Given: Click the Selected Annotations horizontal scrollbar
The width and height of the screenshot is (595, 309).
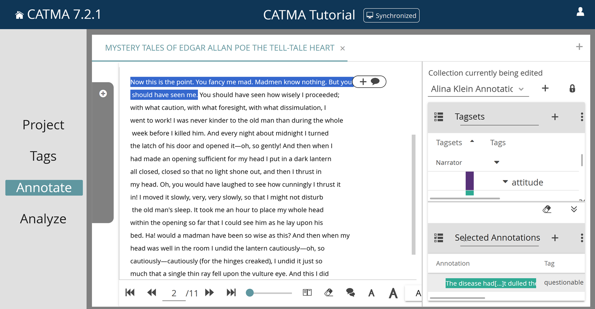Looking at the screenshot, I should tap(457, 298).
